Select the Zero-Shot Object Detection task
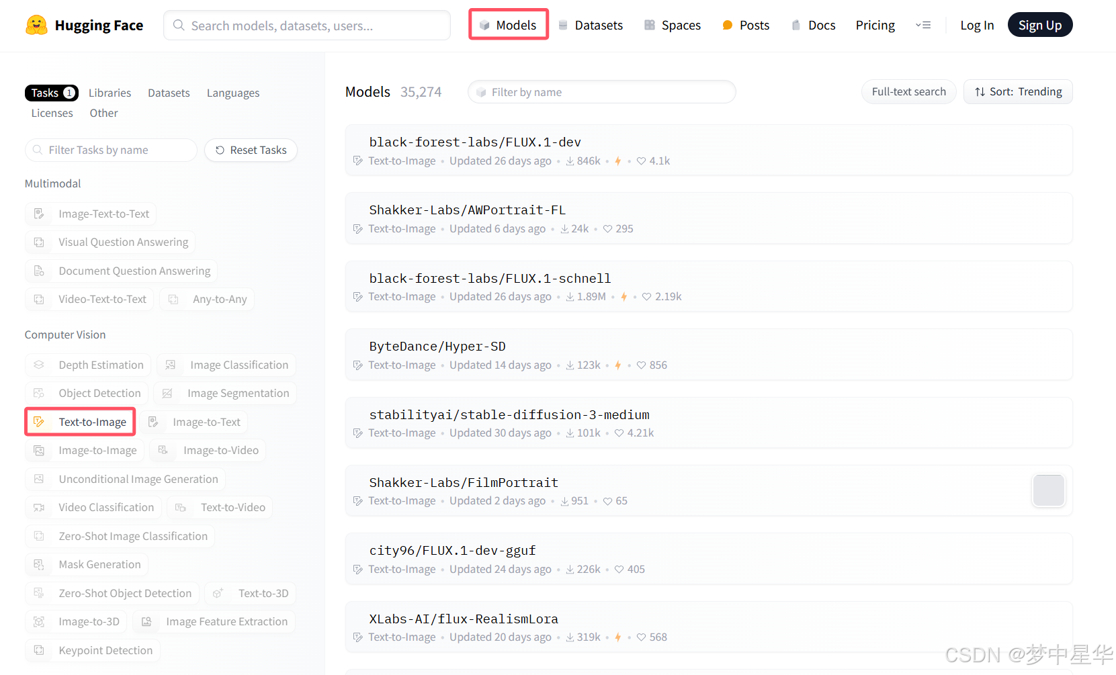 tap(112, 593)
